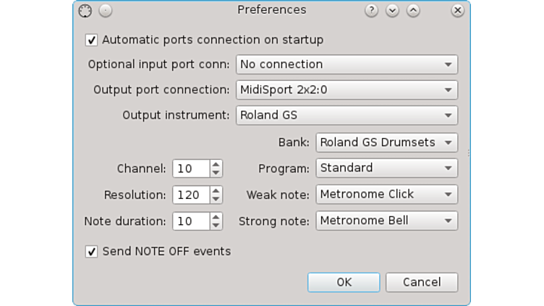Screen dimensions: 544x306
Task: Decrease Resolution value with down arrow
Action: click(x=216, y=199)
